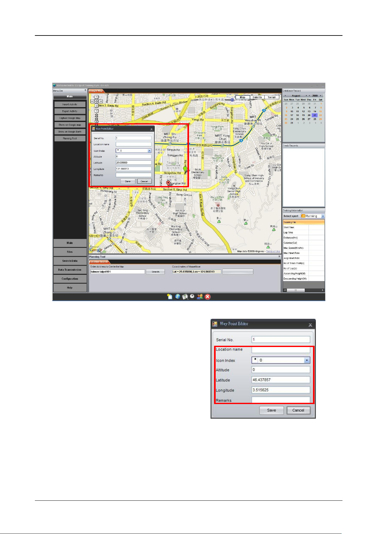Click the red X icon in the bottom toolbar
This screenshot has height=534, width=378.
coord(207,297)
